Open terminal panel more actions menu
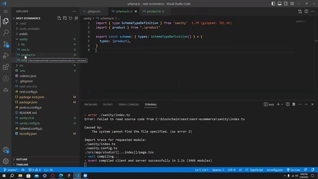The height and width of the screenshot is (179, 318). point(300,104)
